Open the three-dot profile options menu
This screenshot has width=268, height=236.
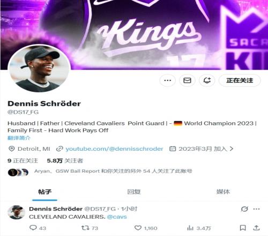tap(167, 80)
